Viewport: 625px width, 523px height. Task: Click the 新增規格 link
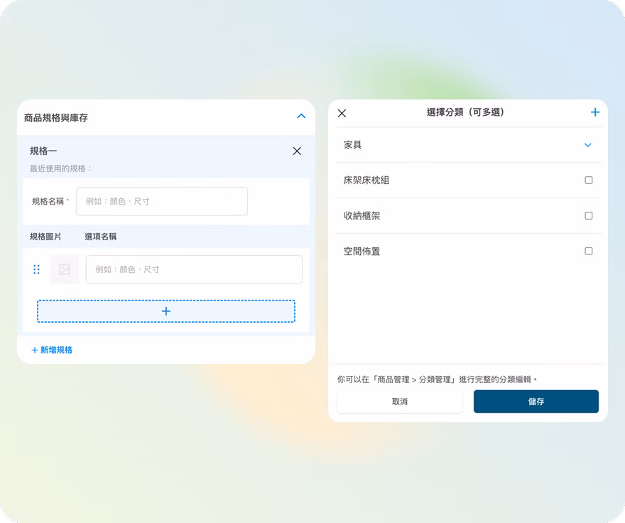coord(53,350)
